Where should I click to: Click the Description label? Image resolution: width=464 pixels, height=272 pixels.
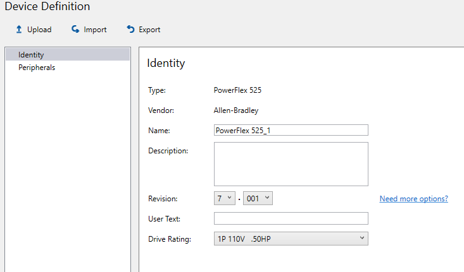coord(168,151)
